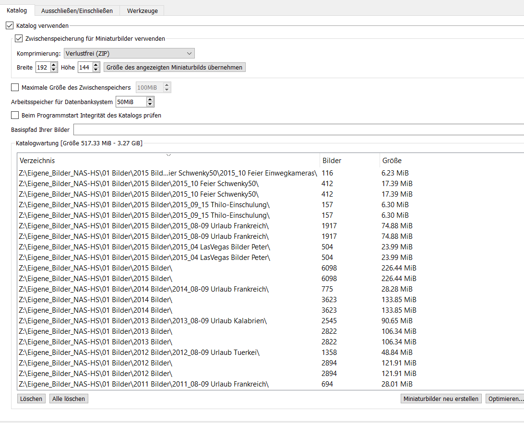The image size is (524, 423).
Task: Sort list by Verzeichnis column header
Action: click(168, 161)
